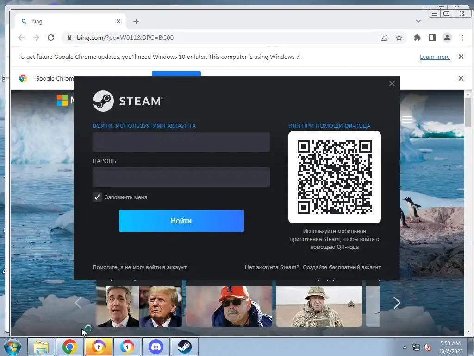The width and height of the screenshot is (474, 356).
Task: Go back in Chrome browser
Action: (21, 38)
